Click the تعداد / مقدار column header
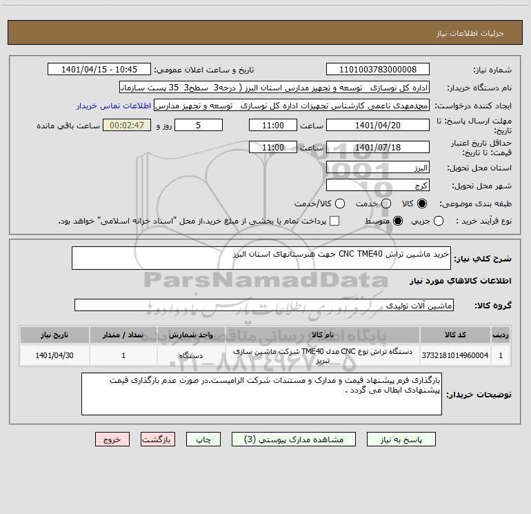The height and width of the screenshot is (514, 531). point(123,335)
